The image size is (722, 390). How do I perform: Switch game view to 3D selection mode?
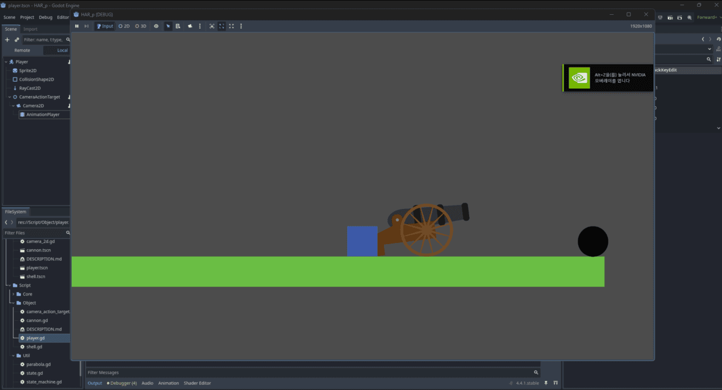click(x=140, y=26)
